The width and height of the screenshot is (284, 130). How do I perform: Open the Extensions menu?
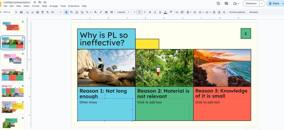click(73, 6)
